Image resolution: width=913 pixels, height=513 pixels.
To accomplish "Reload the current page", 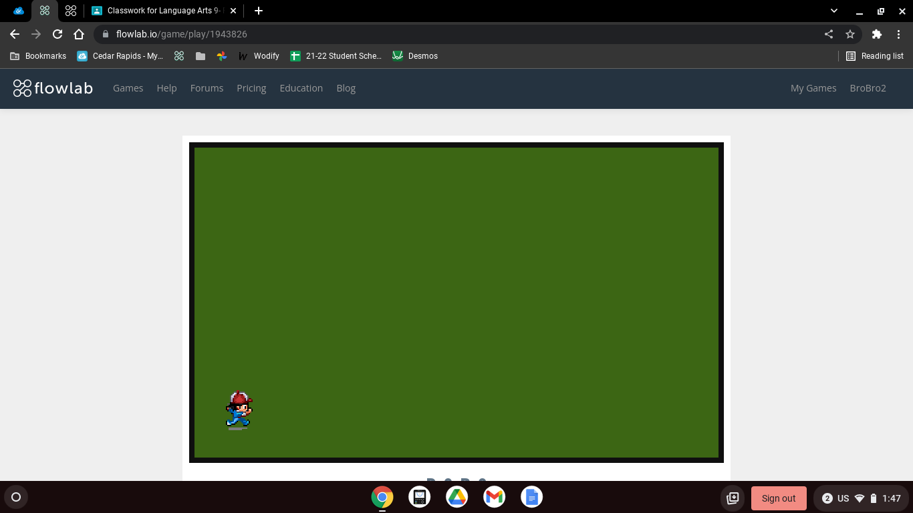I will 57,34.
